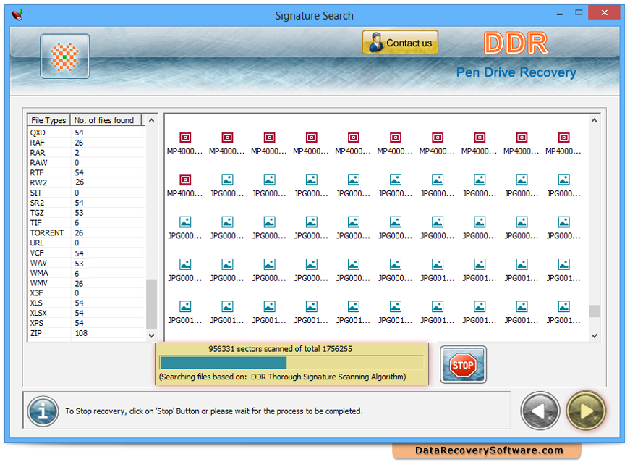This screenshot has width=630, height=462.
Task: Click the orange checkered logo button
Action: point(64,56)
